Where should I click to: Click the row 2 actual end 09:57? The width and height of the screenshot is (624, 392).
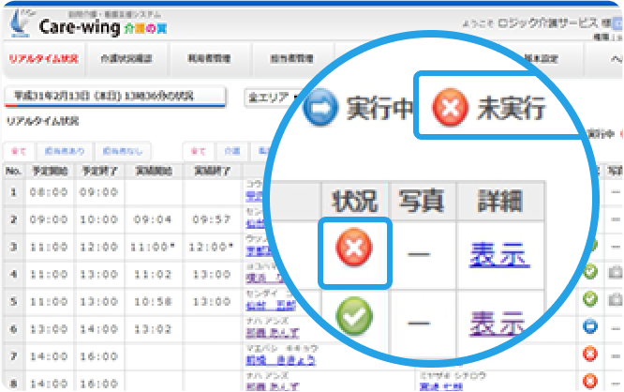[x=212, y=219]
